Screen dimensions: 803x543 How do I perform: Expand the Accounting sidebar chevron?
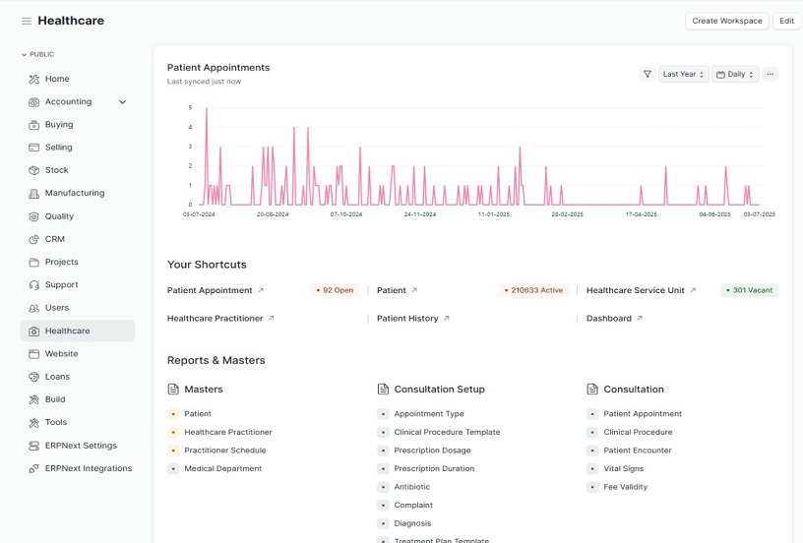(123, 101)
